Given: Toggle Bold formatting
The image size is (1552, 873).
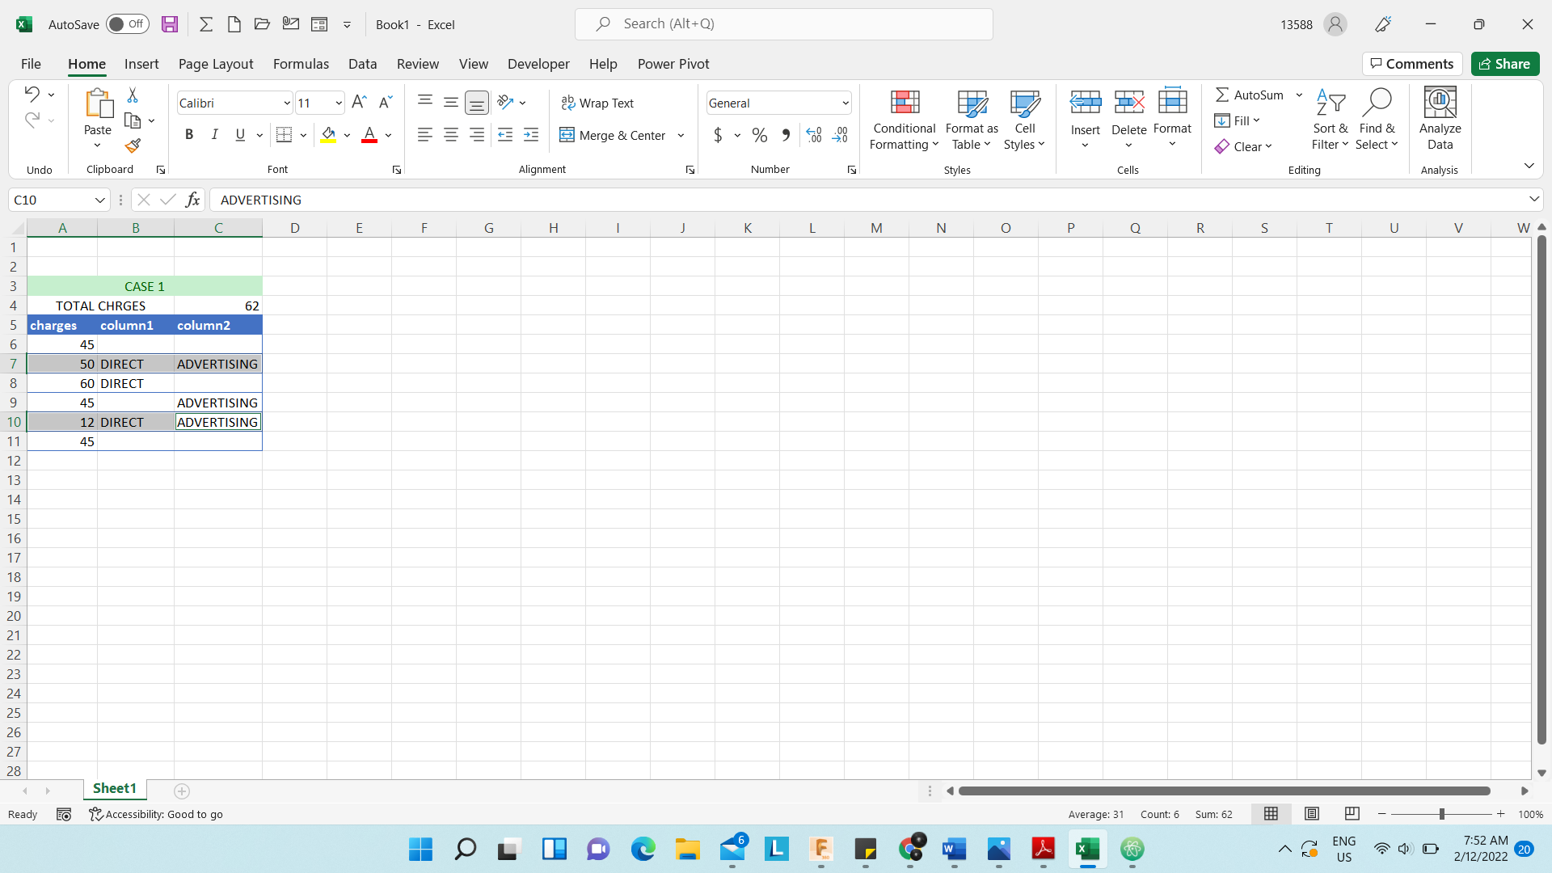Looking at the screenshot, I should (x=189, y=135).
